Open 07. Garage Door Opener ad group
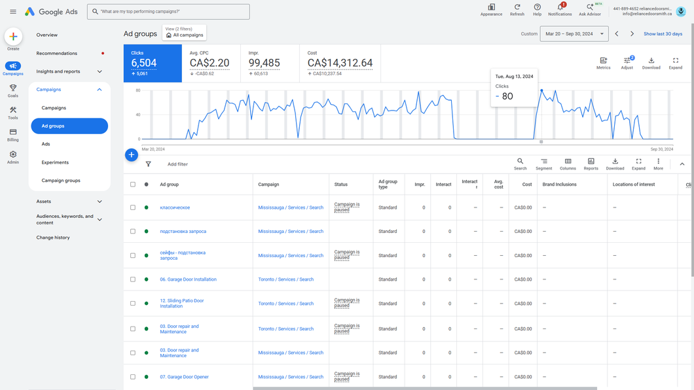 pyautogui.click(x=184, y=377)
